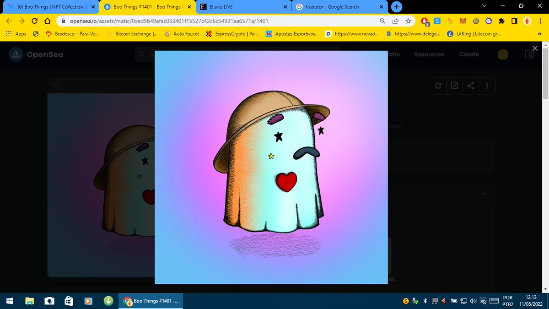
Task: Open the Apps bookmark shortcut
Action: pyautogui.click(x=16, y=34)
